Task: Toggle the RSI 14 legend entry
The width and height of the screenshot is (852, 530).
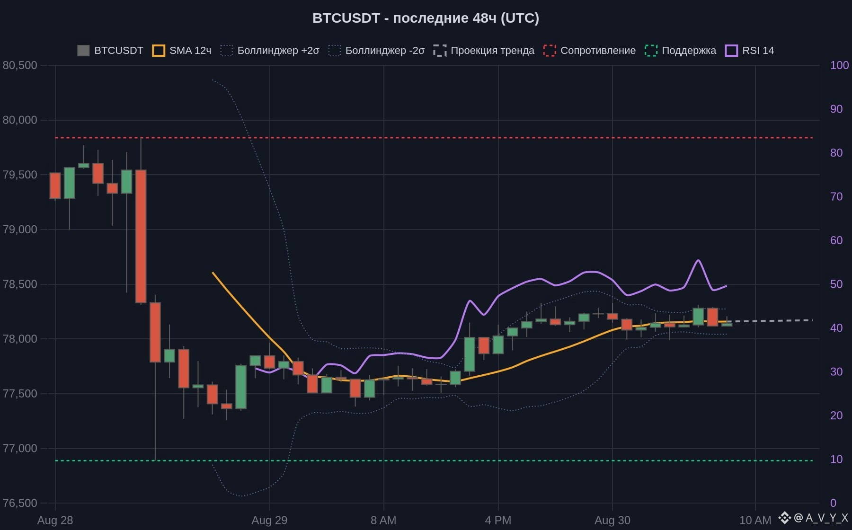Action: 750,51
